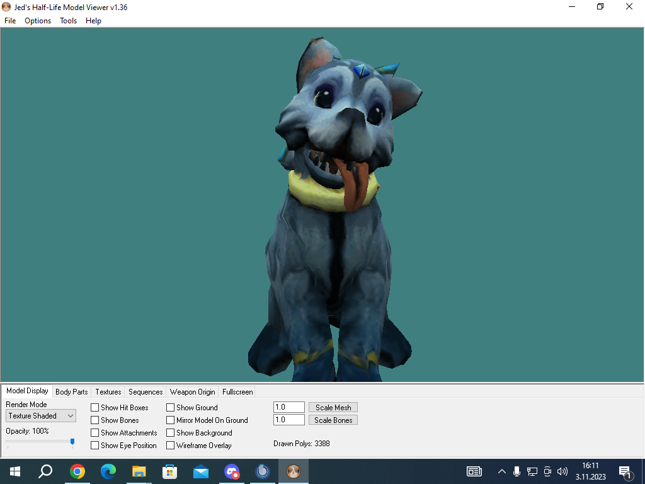Image resolution: width=645 pixels, height=484 pixels.
Task: Click the Scale Mesh value field
Action: point(288,407)
